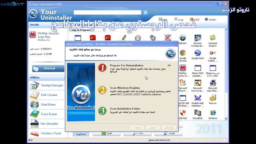This screenshot has width=256, height=144.
Task: Click the تحديث (Refresh) bottom button
Action: (x=168, y=133)
